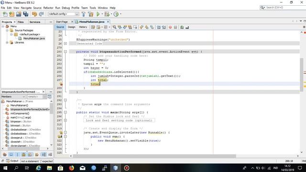
Task: Switch to Design view
Action: pyautogui.click(x=71, y=27)
